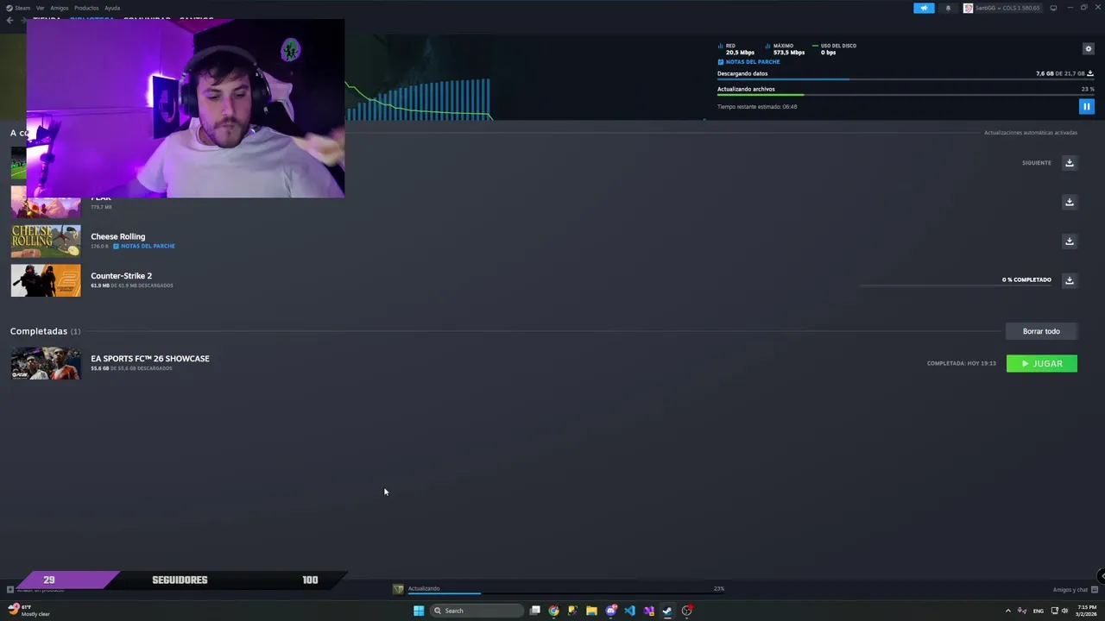Click the ENG language indicator
This screenshot has width=1105, height=621.
[x=1039, y=611]
